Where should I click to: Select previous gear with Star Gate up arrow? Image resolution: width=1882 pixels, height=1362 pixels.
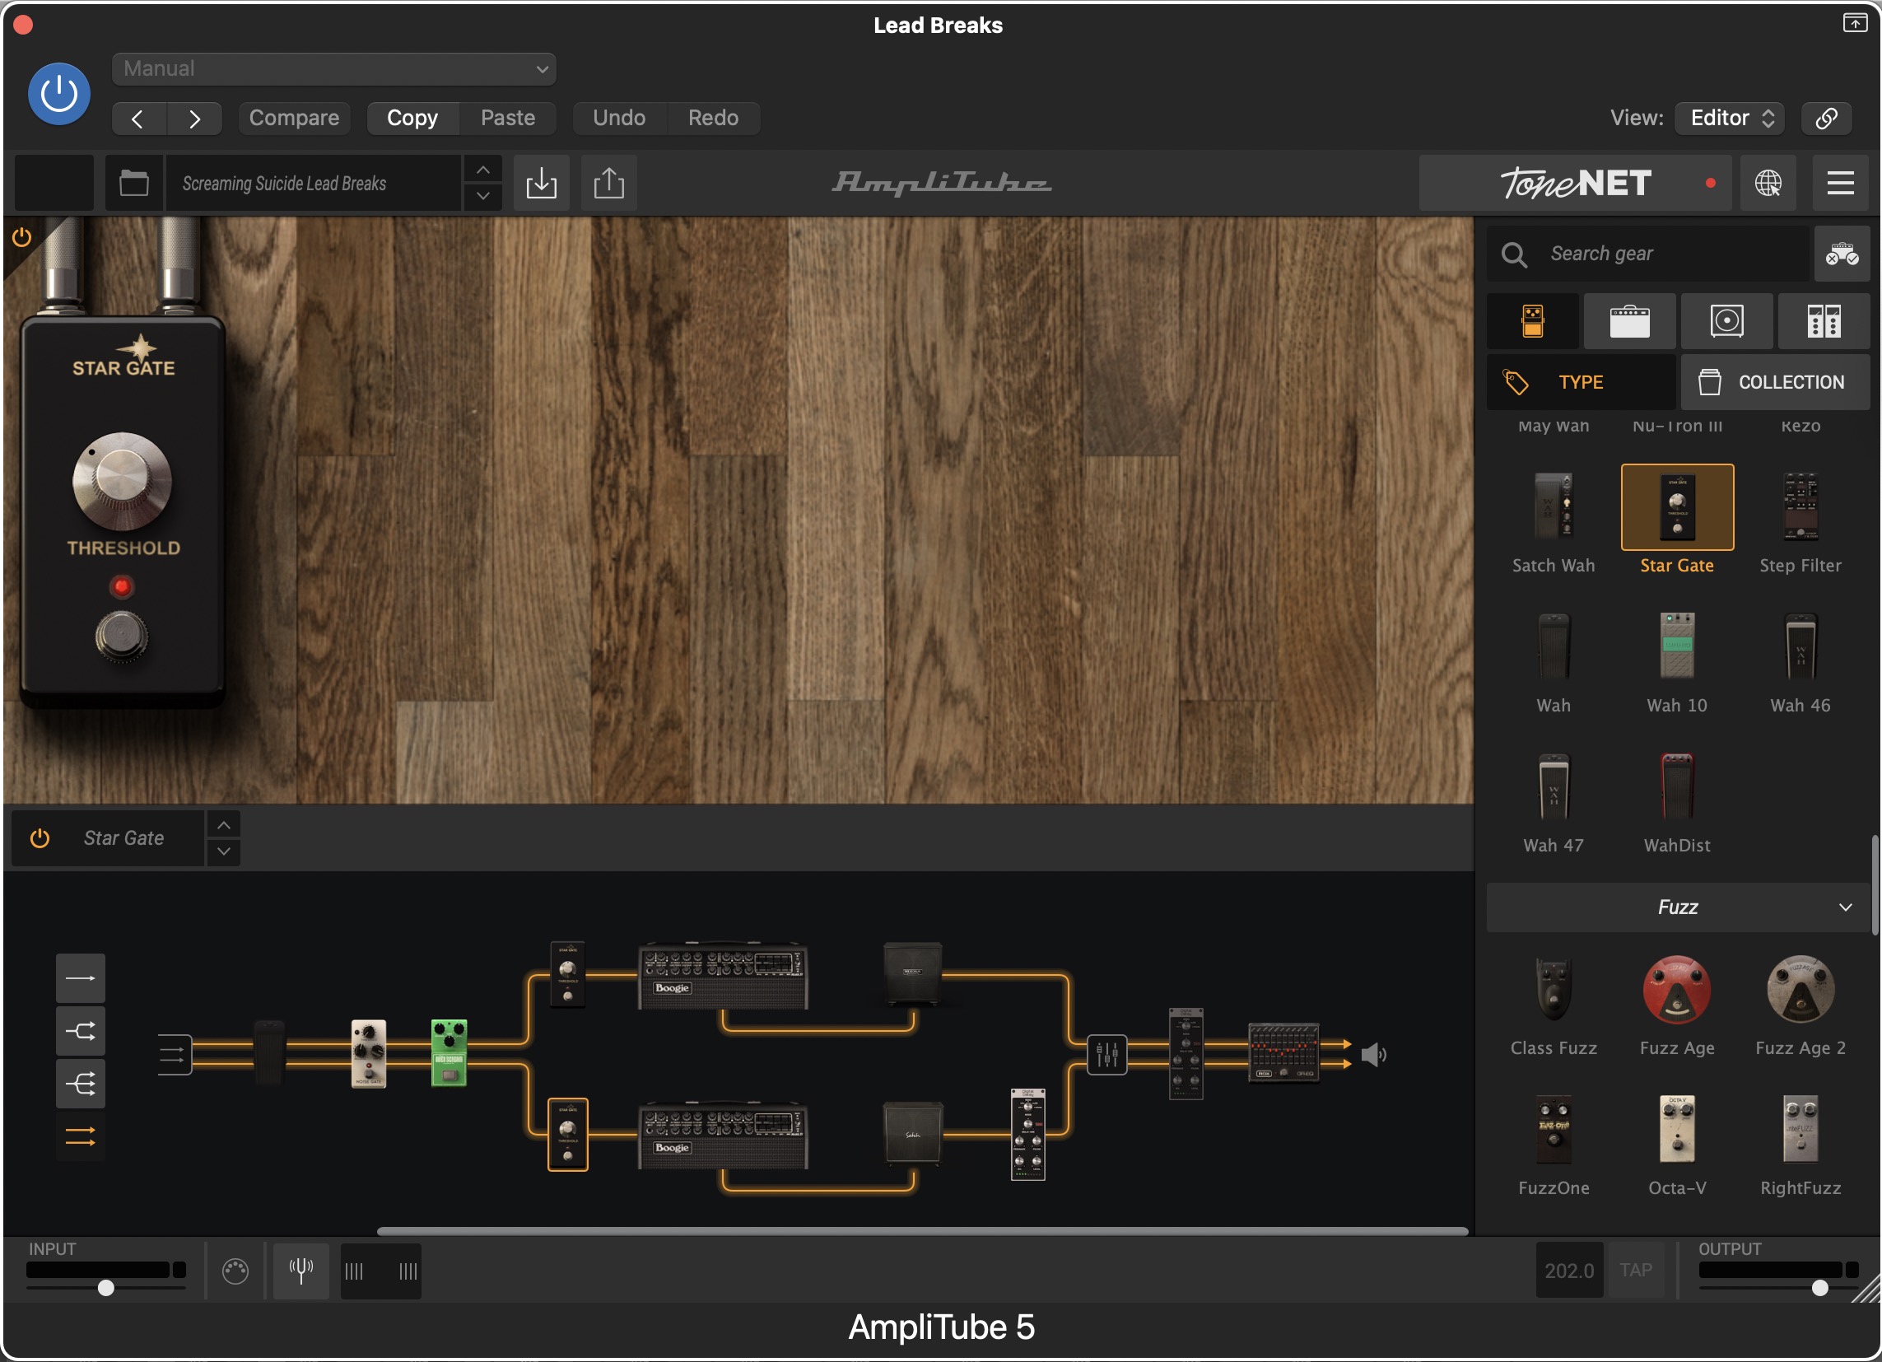(x=224, y=826)
